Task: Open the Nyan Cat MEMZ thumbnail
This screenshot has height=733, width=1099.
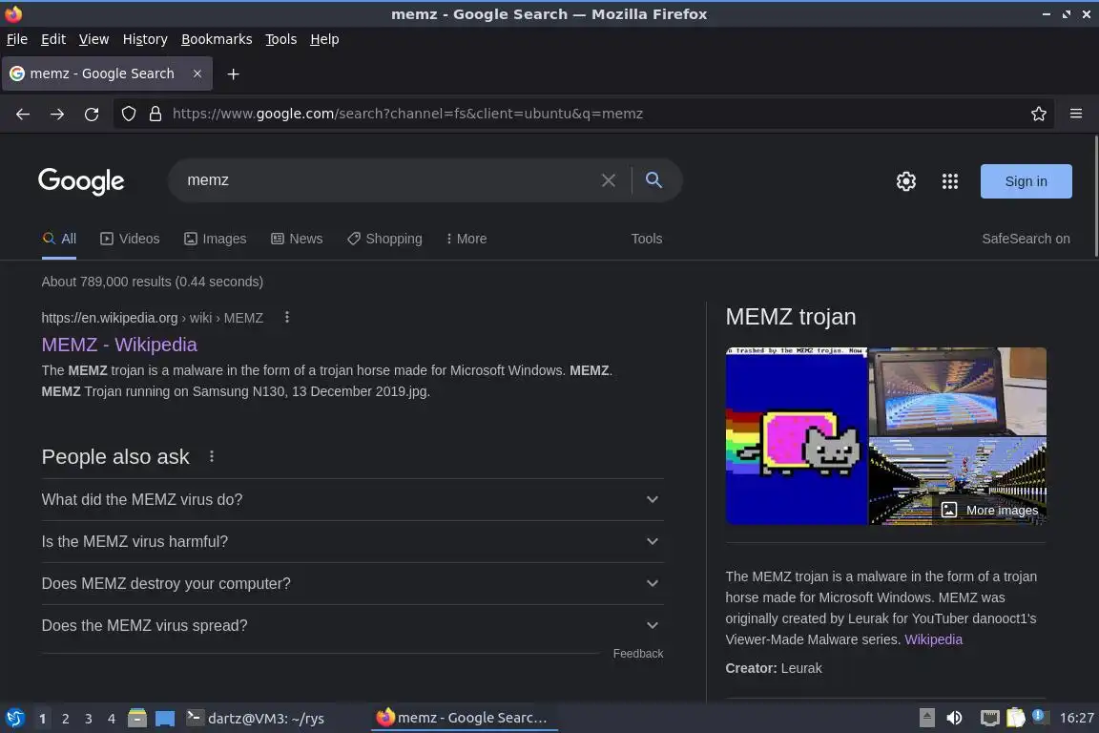Action: point(797,435)
